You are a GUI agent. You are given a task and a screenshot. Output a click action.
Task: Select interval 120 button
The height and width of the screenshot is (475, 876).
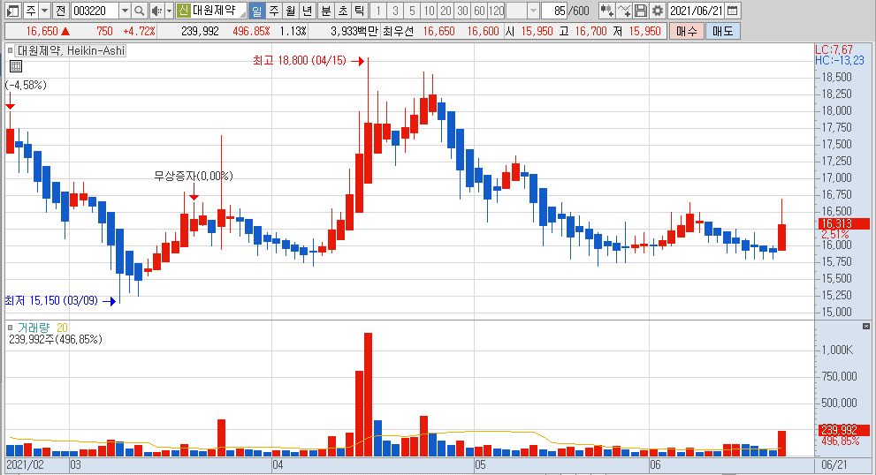coord(496,10)
